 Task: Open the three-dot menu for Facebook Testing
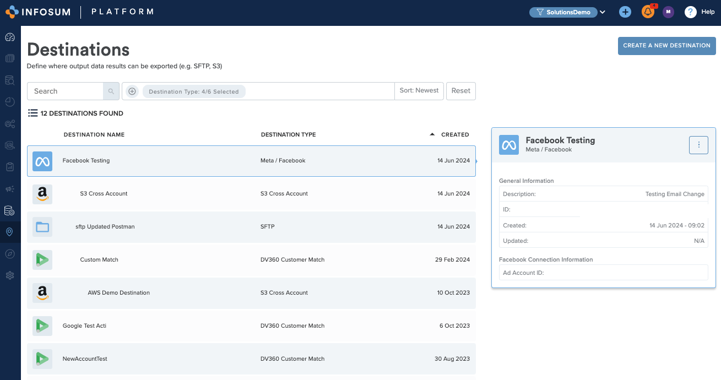click(699, 145)
